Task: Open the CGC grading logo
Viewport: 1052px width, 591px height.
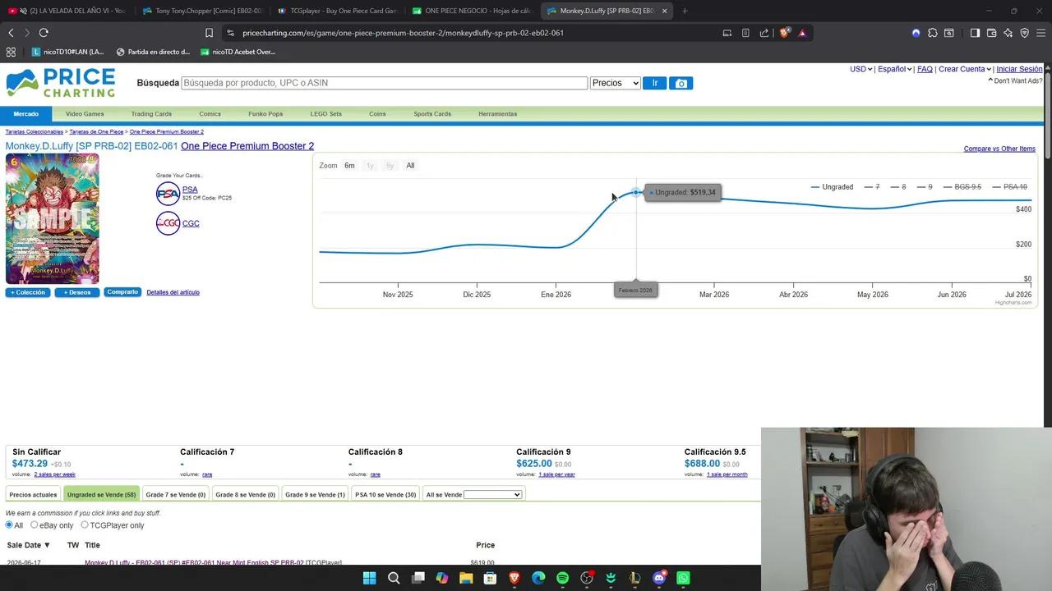Action: [168, 223]
